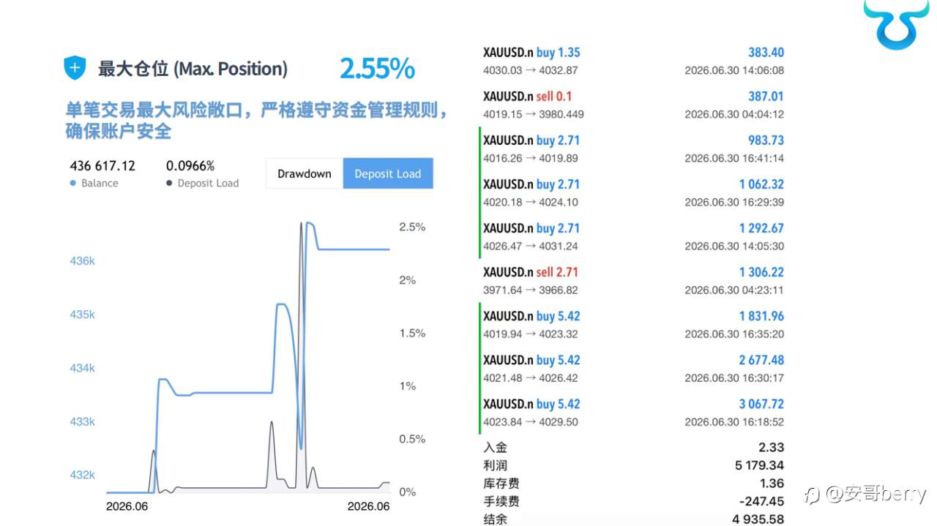Click price range 4030.03 → 4032.87
The image size is (937, 526).
coord(531,71)
